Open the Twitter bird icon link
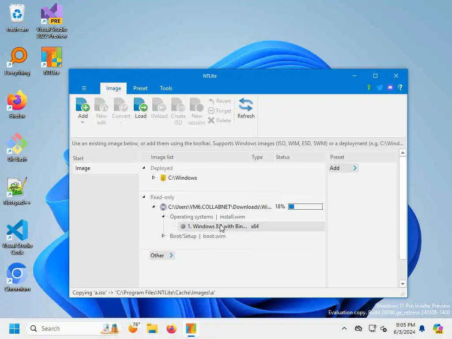Viewport: 452px width, 339px height. click(x=380, y=87)
